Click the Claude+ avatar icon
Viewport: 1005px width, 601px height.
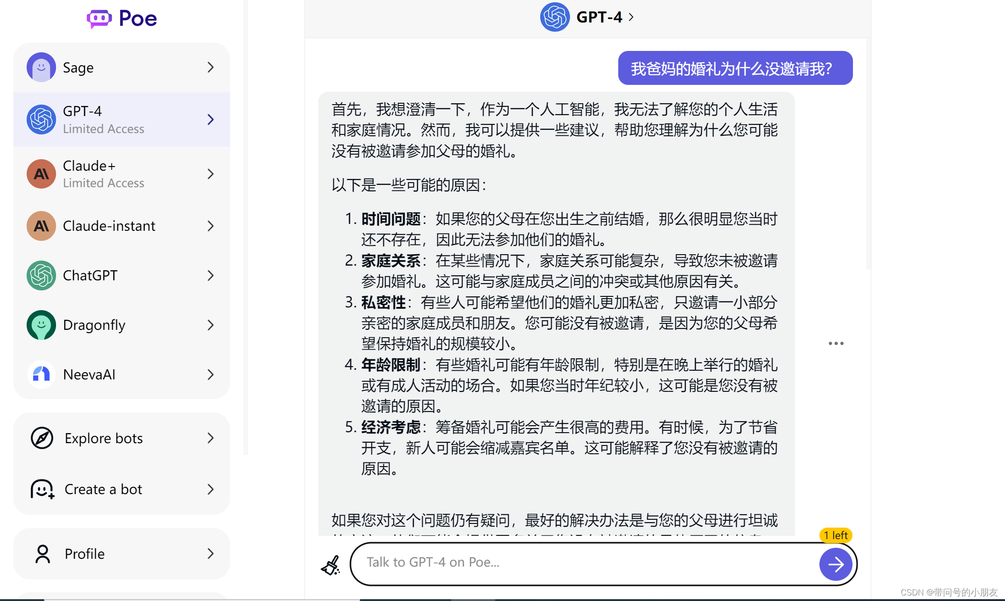click(41, 174)
